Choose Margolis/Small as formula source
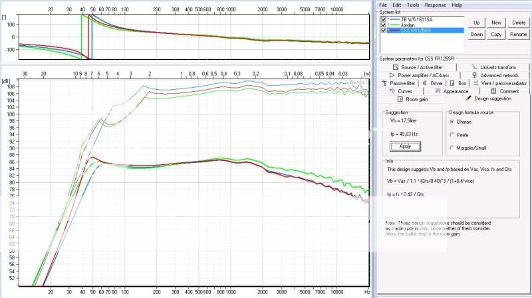The height and width of the screenshot is (298, 532). coord(453,147)
